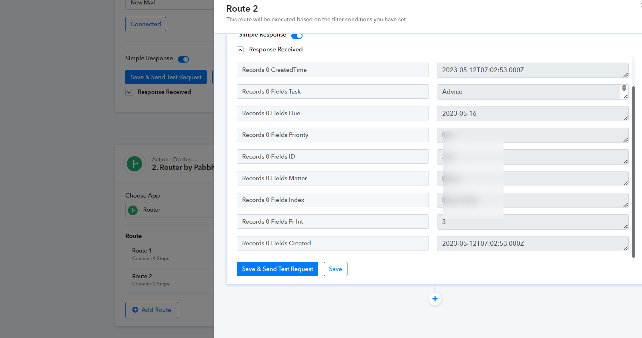The width and height of the screenshot is (642, 338).
Task: Toggle Simple Response switch in left panel
Action: (x=183, y=59)
